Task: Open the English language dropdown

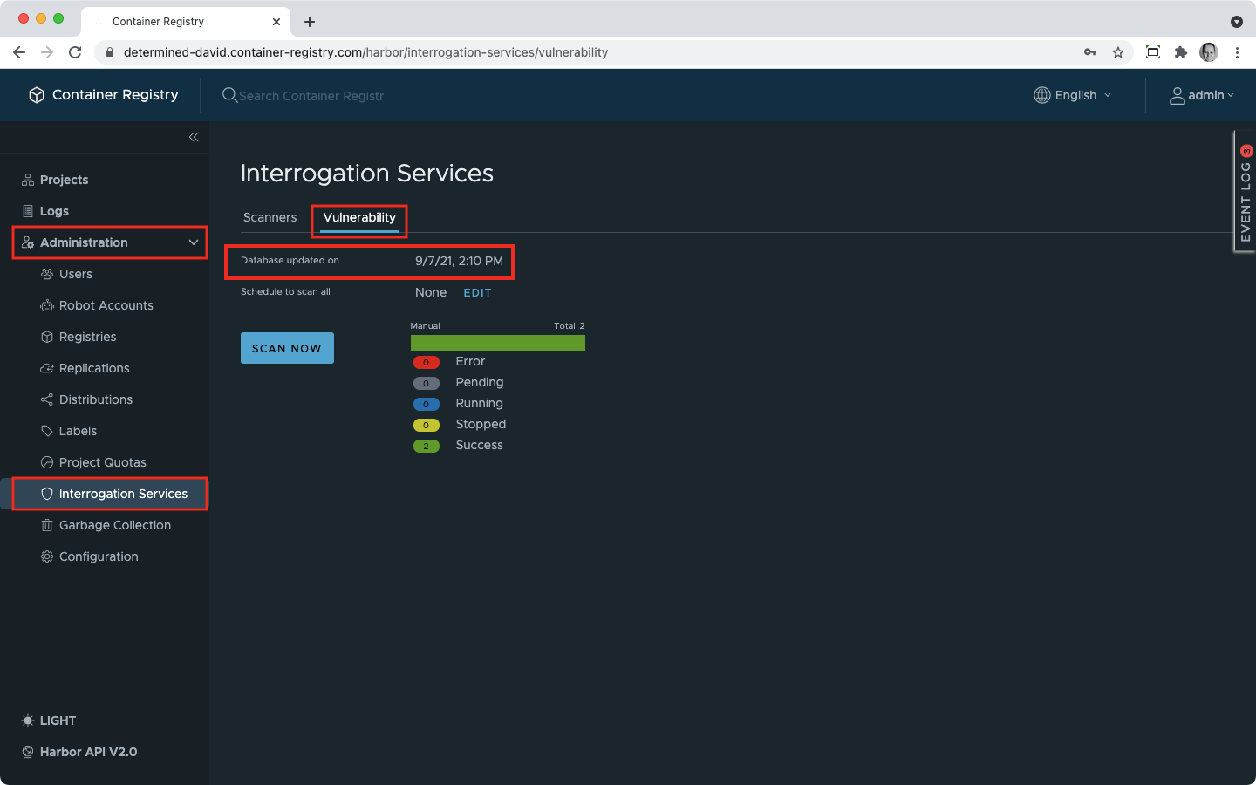Action: point(1073,95)
